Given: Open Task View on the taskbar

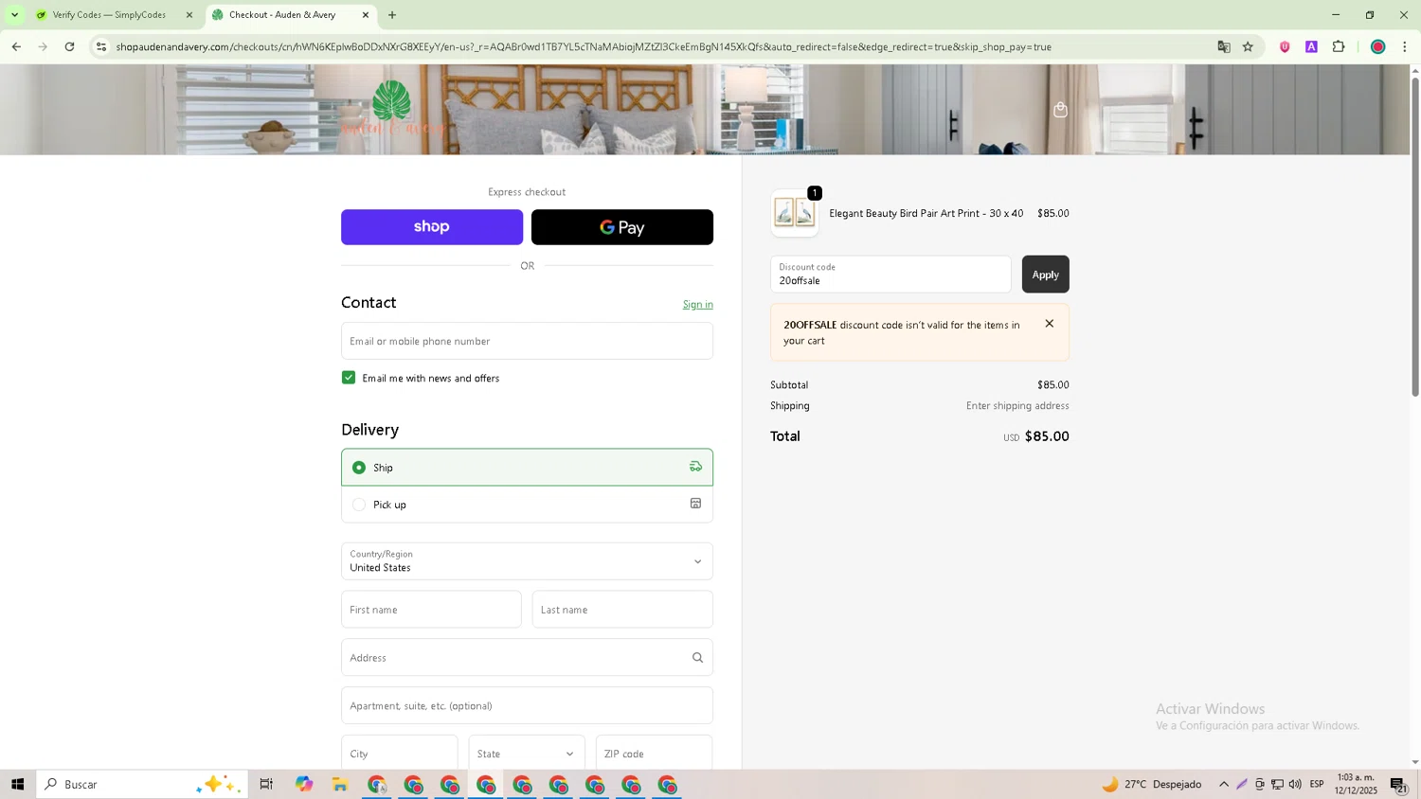Looking at the screenshot, I should 266,784.
